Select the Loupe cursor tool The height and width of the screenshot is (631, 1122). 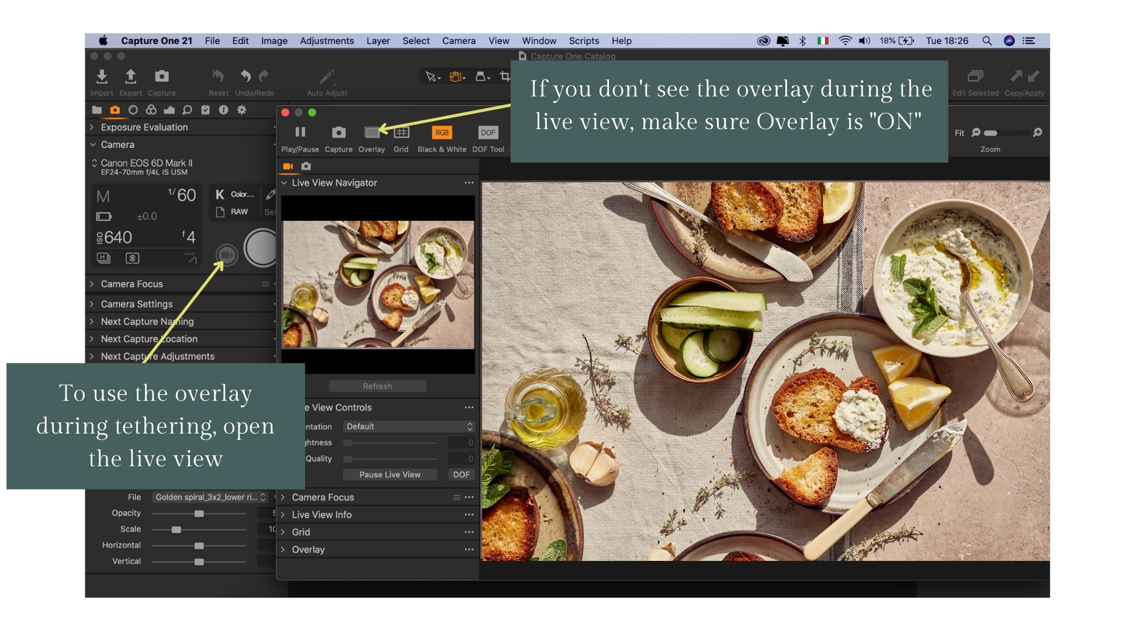(x=482, y=77)
